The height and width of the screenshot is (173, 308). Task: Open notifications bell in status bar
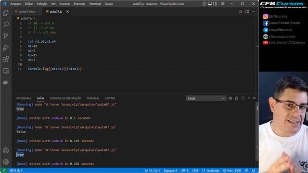[x=254, y=171]
